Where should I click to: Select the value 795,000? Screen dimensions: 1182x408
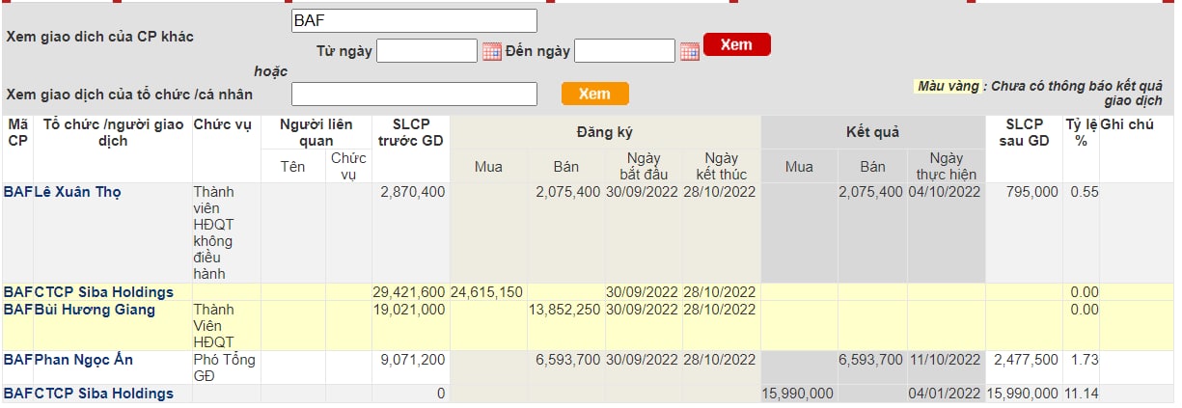(1032, 192)
